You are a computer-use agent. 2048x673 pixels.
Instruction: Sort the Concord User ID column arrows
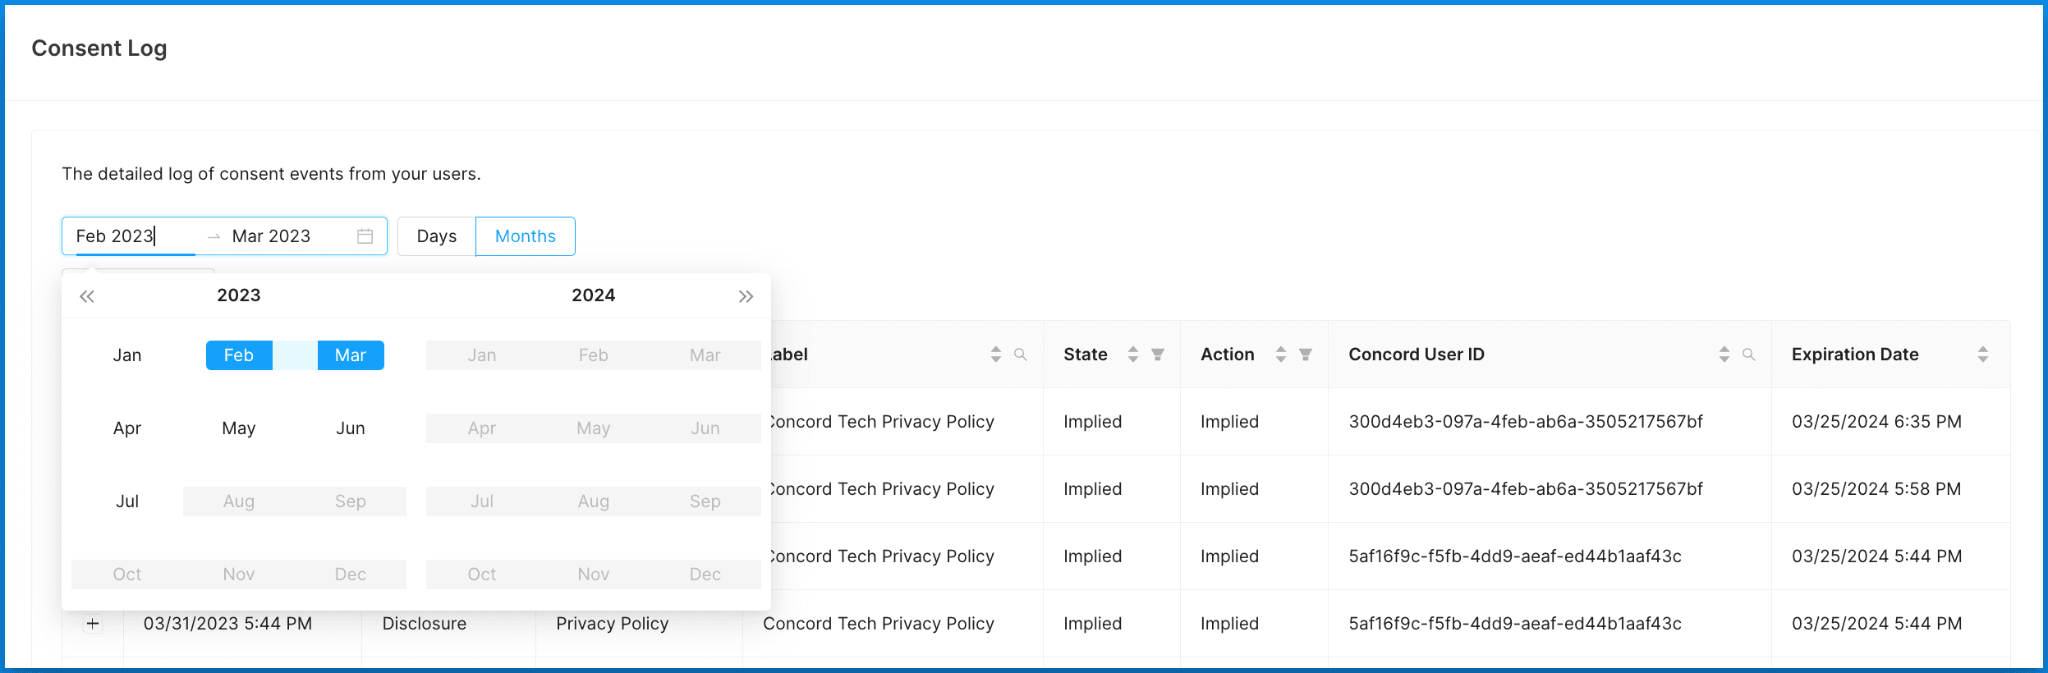(1724, 355)
